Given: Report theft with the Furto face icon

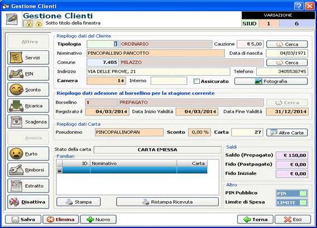Looking at the screenshot, I should [28, 154].
